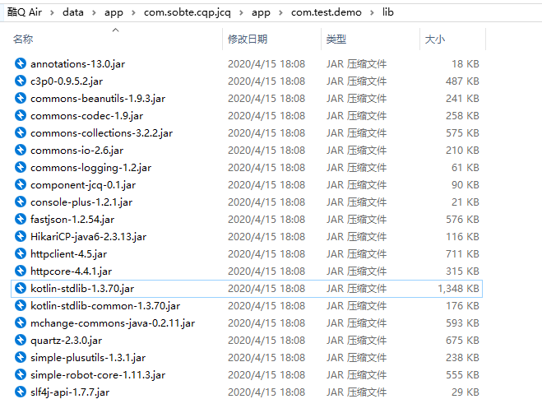The image size is (542, 413).
Task: Expand the chevron after com.test.demo breadcrumb
Action: (372, 13)
